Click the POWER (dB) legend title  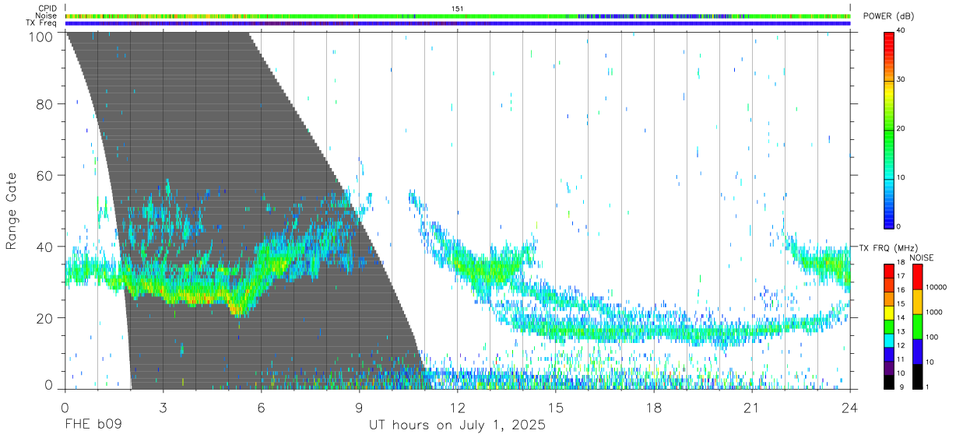pos(889,16)
